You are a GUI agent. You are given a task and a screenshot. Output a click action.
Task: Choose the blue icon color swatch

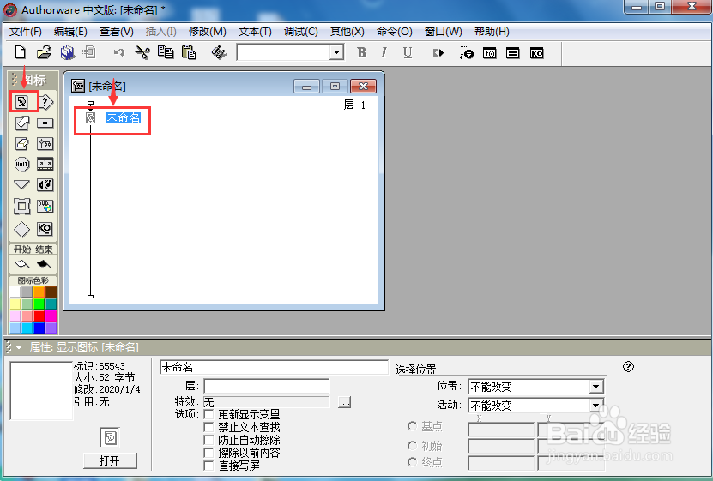coord(39,328)
